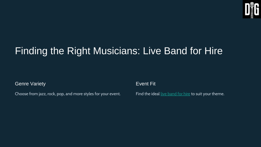Click the 'Event Fit' heading
Screen dimensions: 261x147
[x=146, y=84]
